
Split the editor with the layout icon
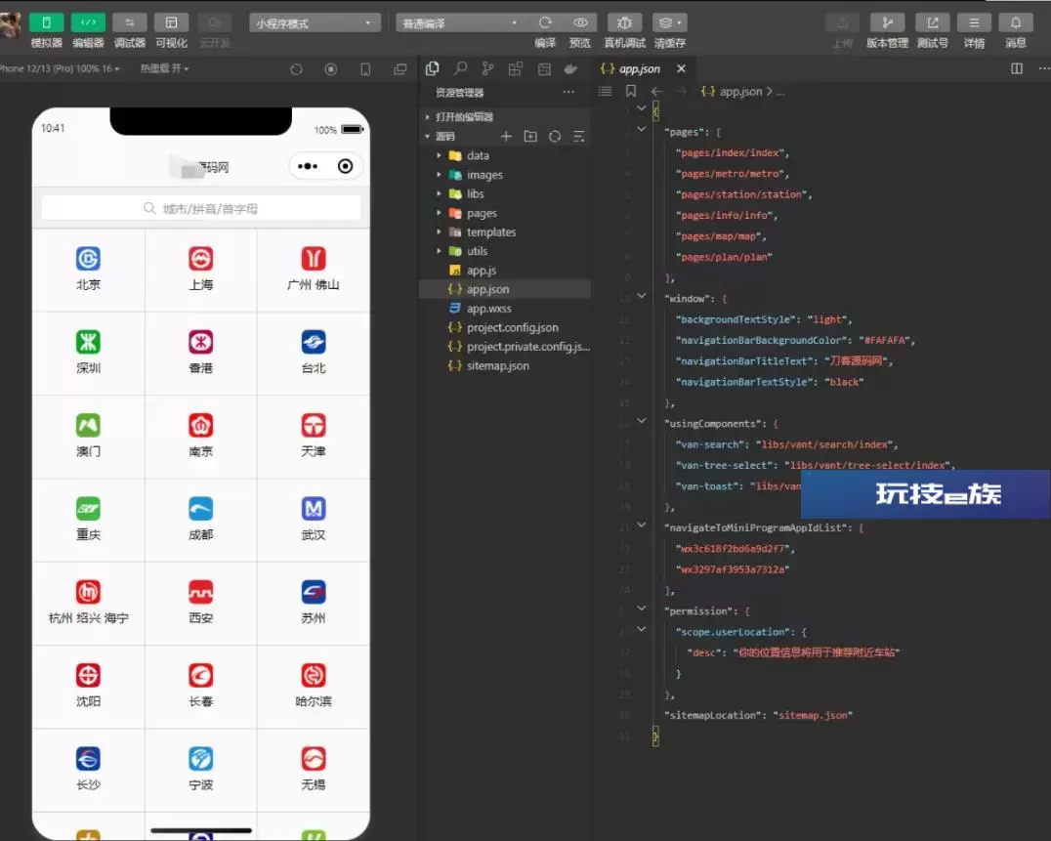1017,68
